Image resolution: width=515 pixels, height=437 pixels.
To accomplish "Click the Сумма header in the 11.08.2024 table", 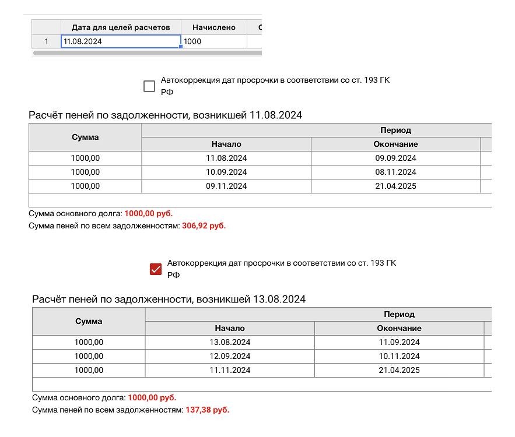I will coord(85,137).
